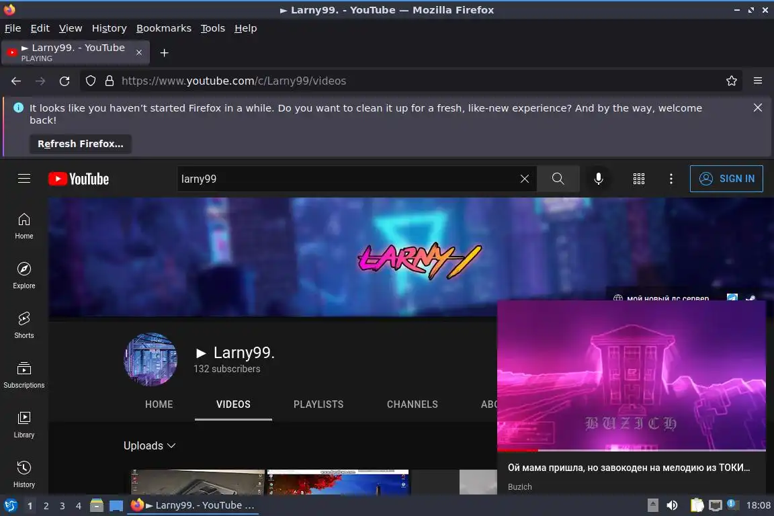Click 132 subscribers text

tap(226, 369)
